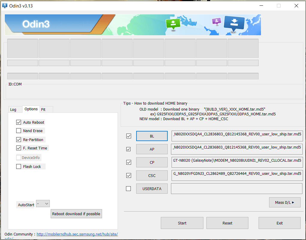Click the AP button to choose file
Image resolution: width=306 pixels, height=240 pixels.
pos(152,149)
